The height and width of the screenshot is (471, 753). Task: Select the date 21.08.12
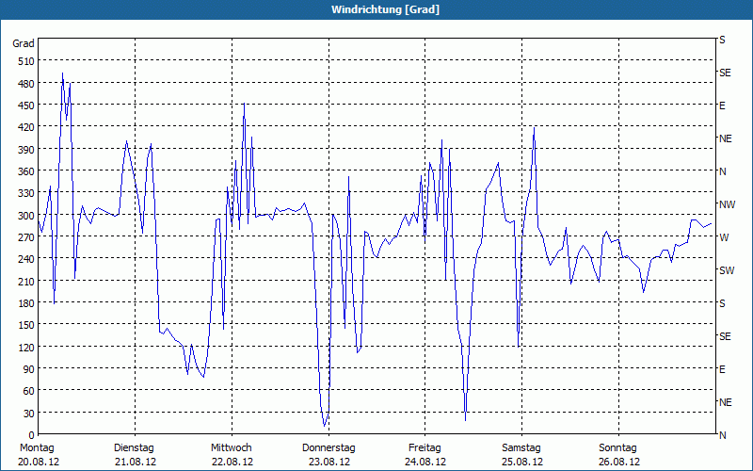136,462
